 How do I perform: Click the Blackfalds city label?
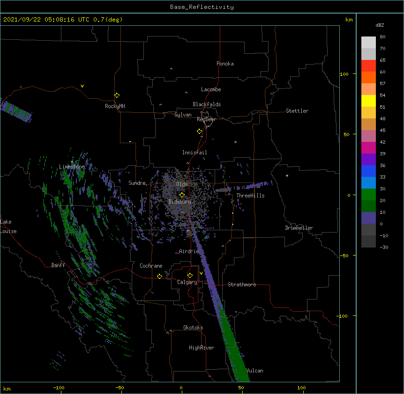pyautogui.click(x=207, y=104)
